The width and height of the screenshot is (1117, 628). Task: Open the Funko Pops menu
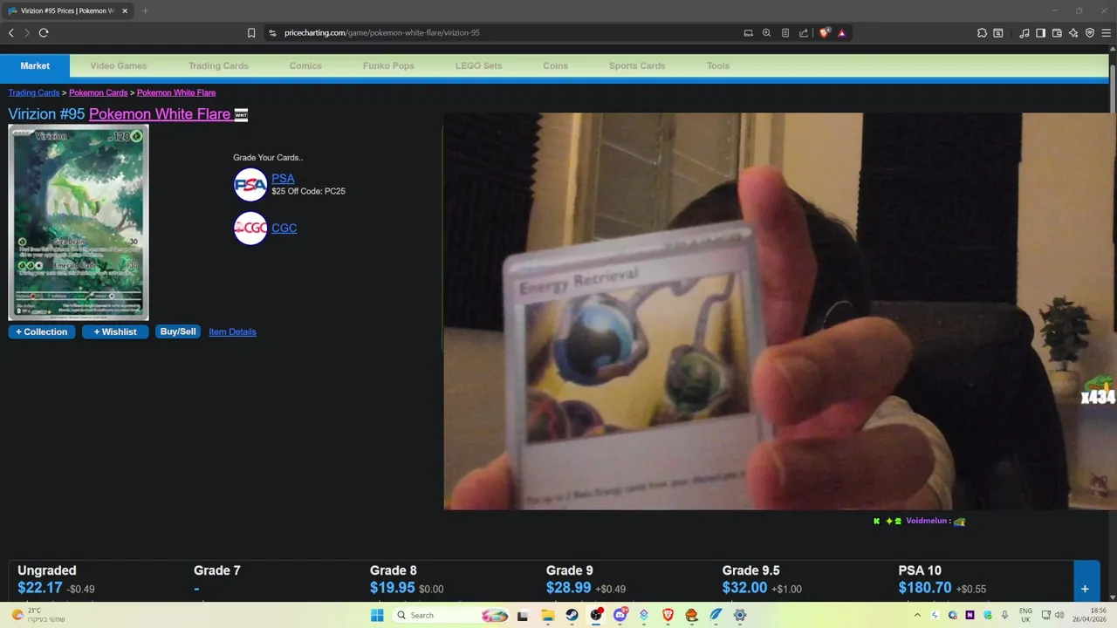(388, 65)
